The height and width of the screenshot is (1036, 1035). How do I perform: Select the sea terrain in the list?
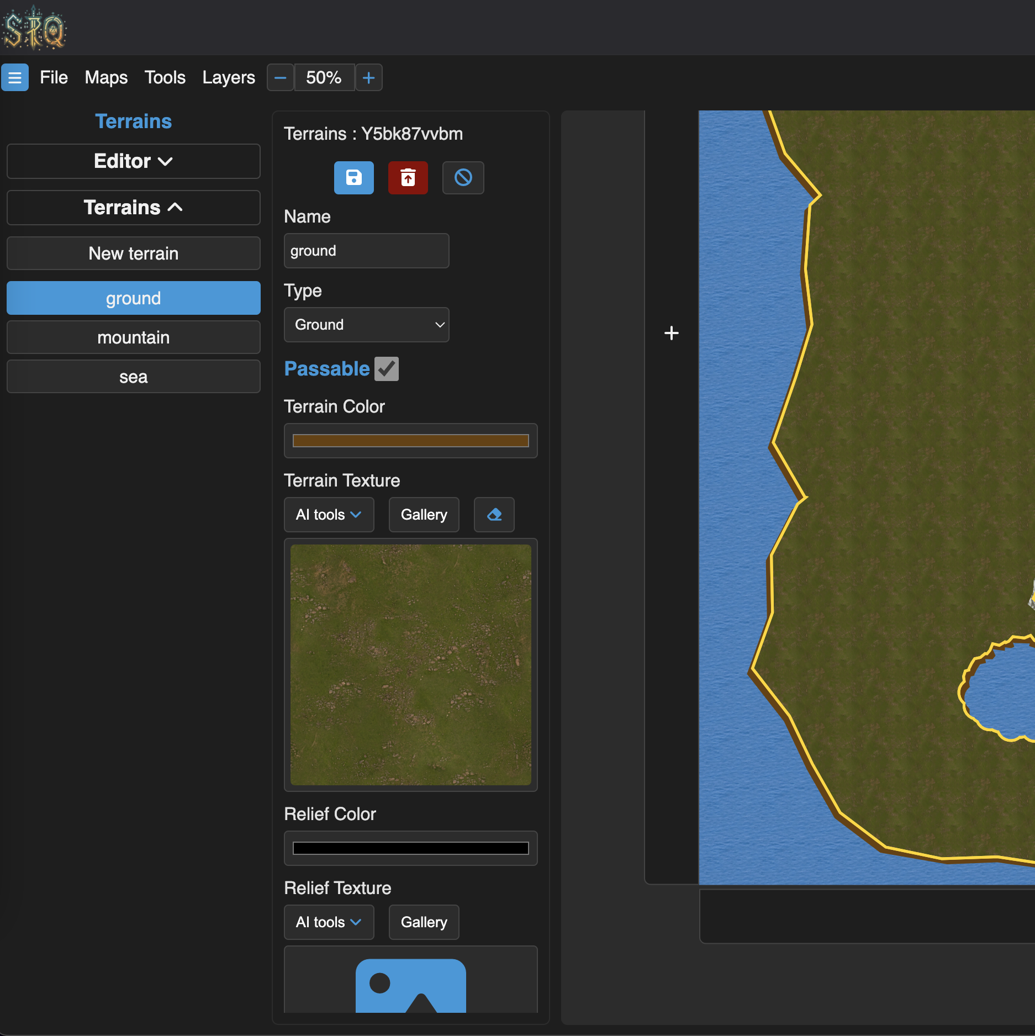[134, 377]
